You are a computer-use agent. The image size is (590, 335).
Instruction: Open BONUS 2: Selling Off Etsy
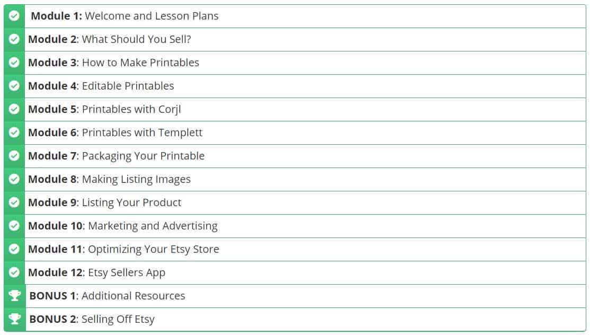click(x=305, y=320)
